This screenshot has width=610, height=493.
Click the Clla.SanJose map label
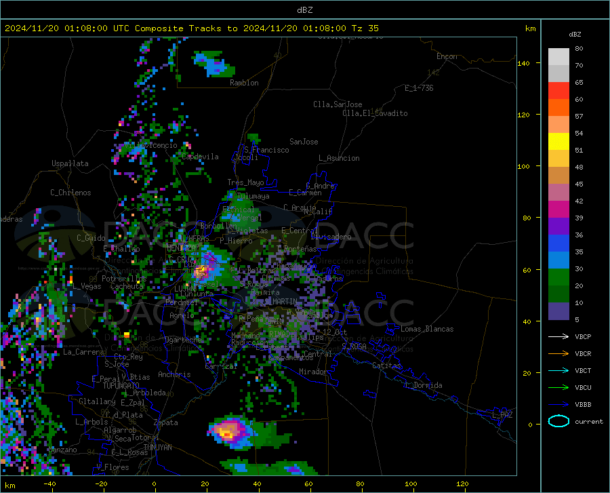[338, 104]
